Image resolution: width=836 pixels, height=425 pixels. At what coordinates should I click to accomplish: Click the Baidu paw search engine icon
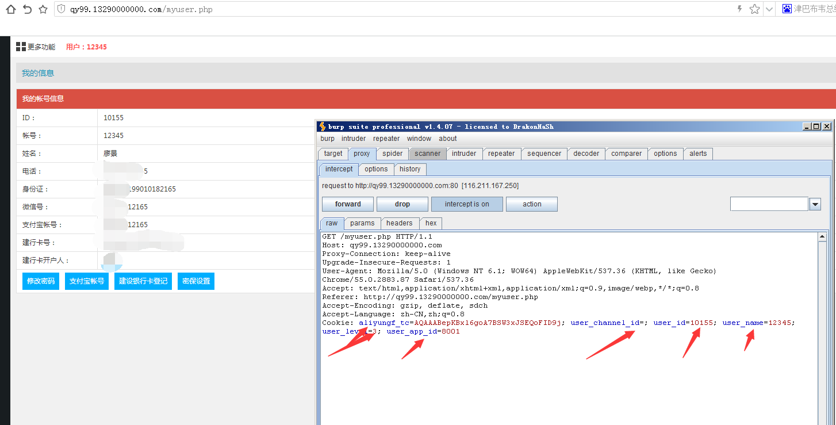click(787, 9)
